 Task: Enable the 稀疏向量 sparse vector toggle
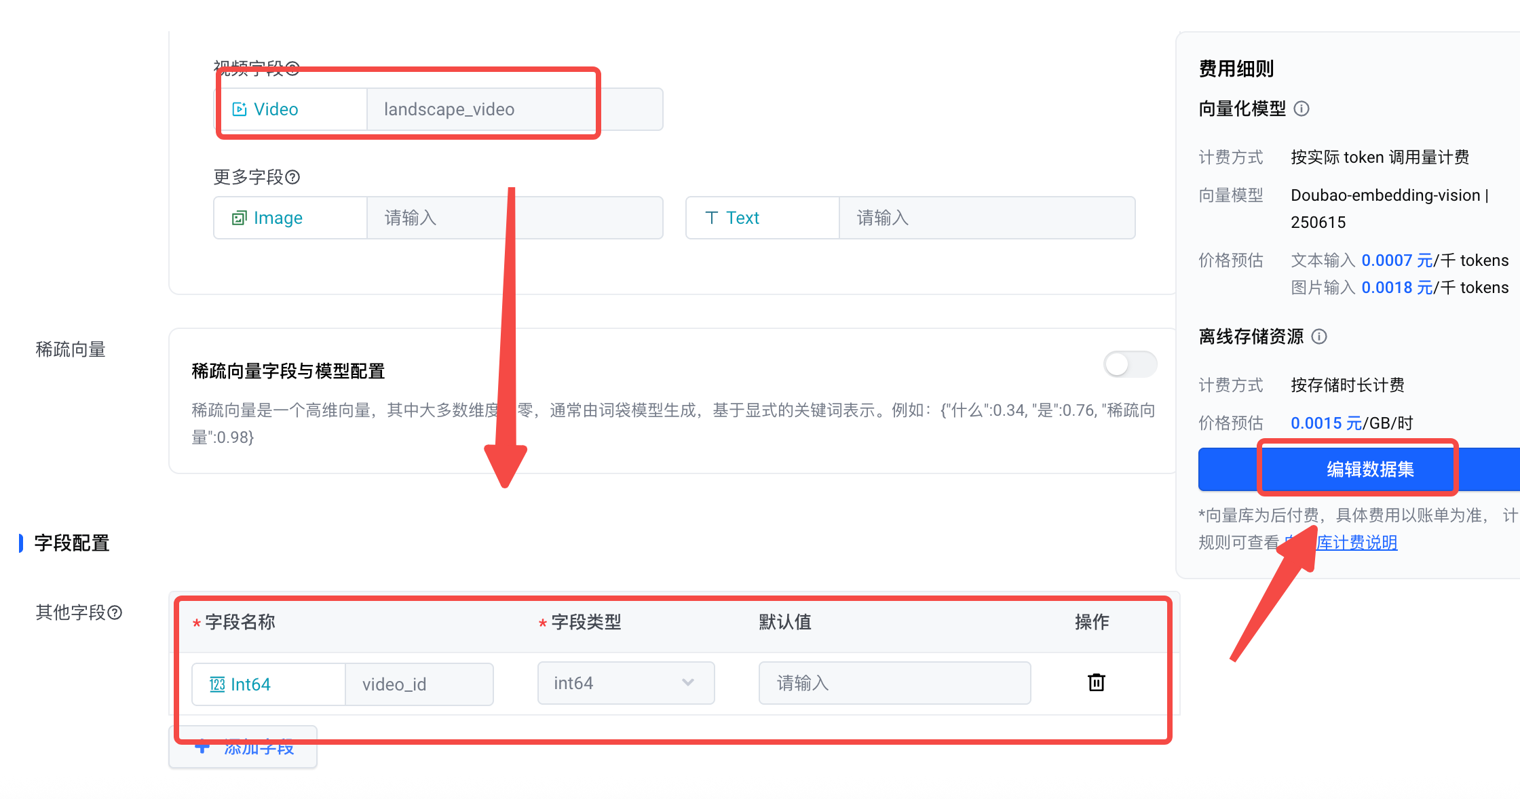point(1130,364)
